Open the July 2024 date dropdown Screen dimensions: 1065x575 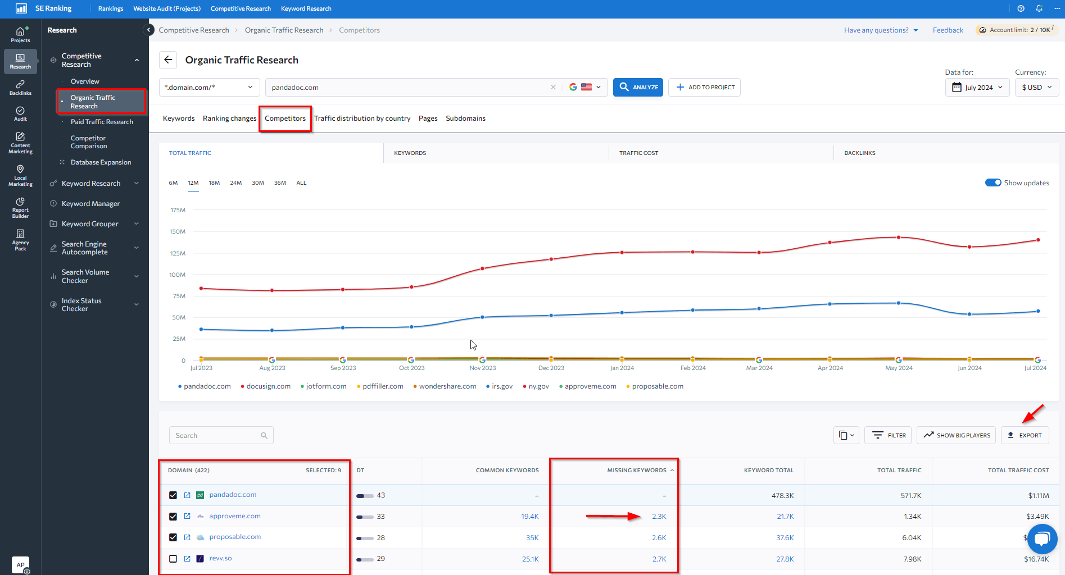tap(977, 87)
